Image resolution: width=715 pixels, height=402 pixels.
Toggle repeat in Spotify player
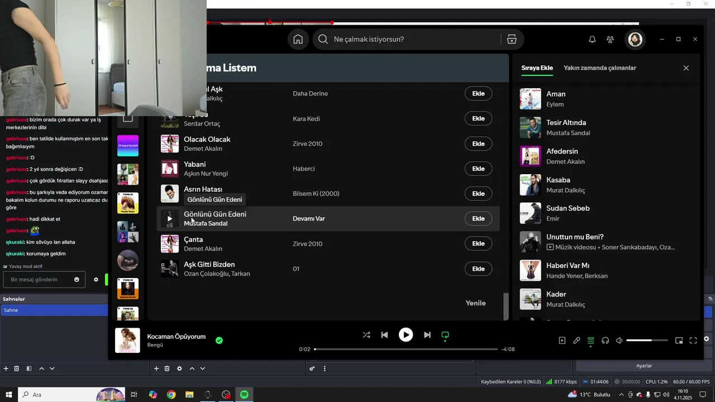pos(445,336)
